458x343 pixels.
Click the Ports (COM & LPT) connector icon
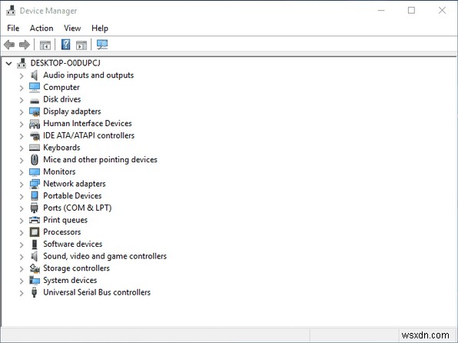[x=34, y=208]
